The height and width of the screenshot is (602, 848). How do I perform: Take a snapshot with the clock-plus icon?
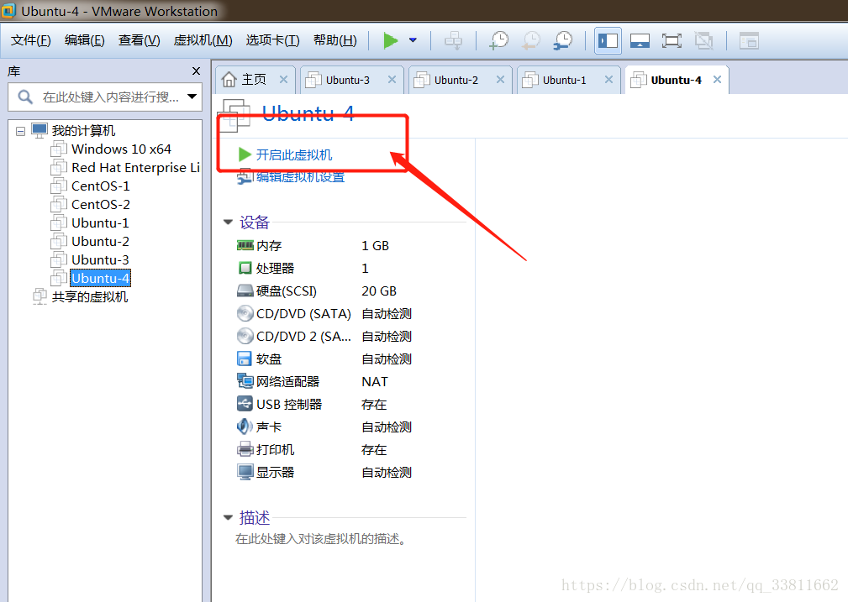(x=498, y=40)
